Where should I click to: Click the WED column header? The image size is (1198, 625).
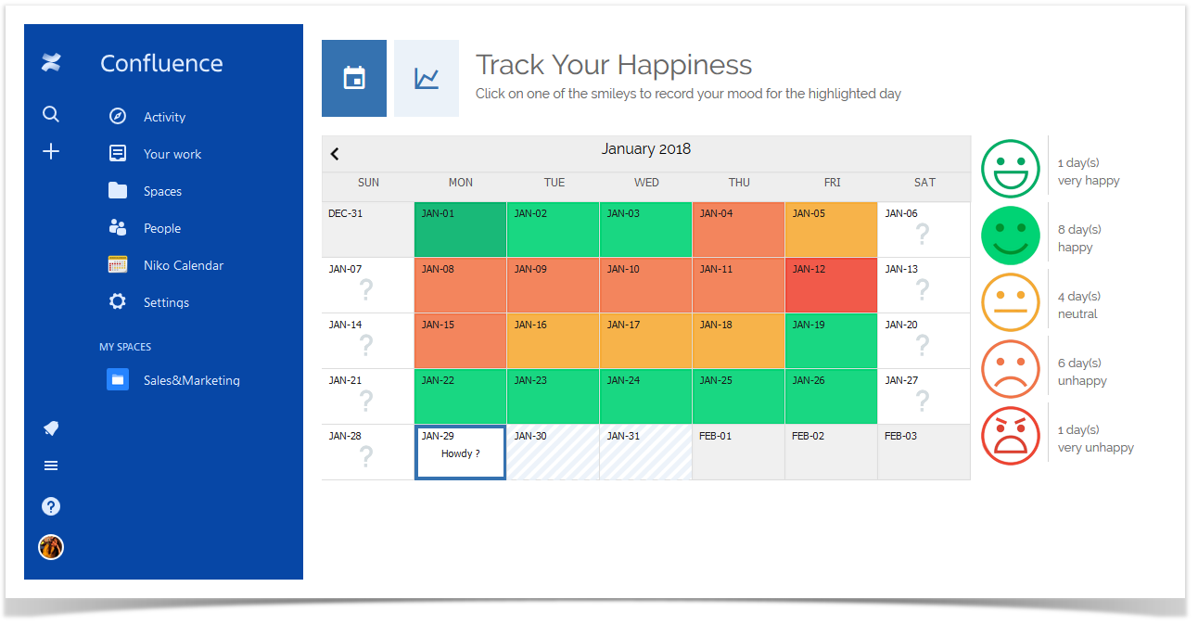pos(646,183)
